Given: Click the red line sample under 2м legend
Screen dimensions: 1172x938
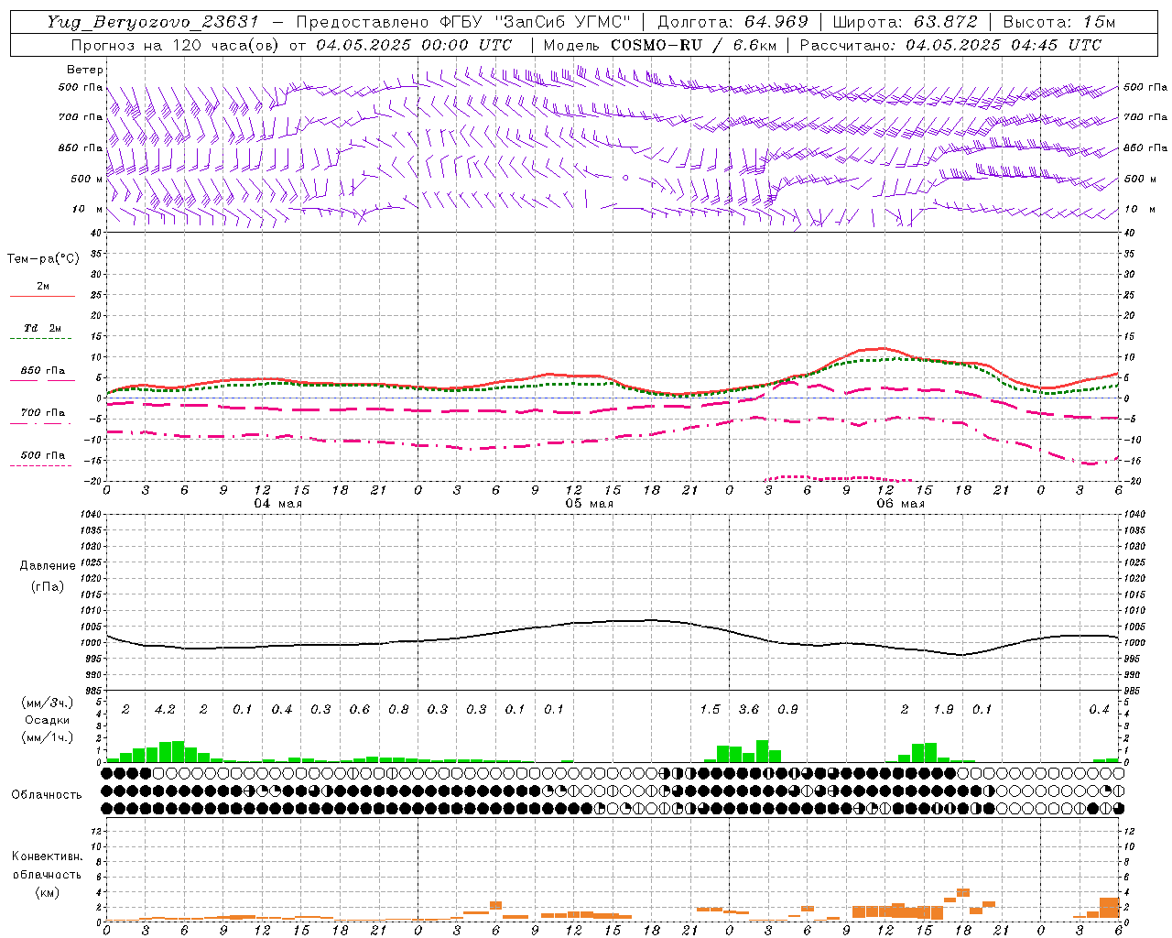Looking at the screenshot, I should pyautogui.click(x=42, y=297).
